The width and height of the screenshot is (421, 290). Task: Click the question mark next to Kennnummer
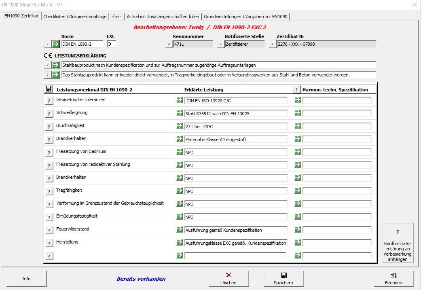tap(169, 44)
